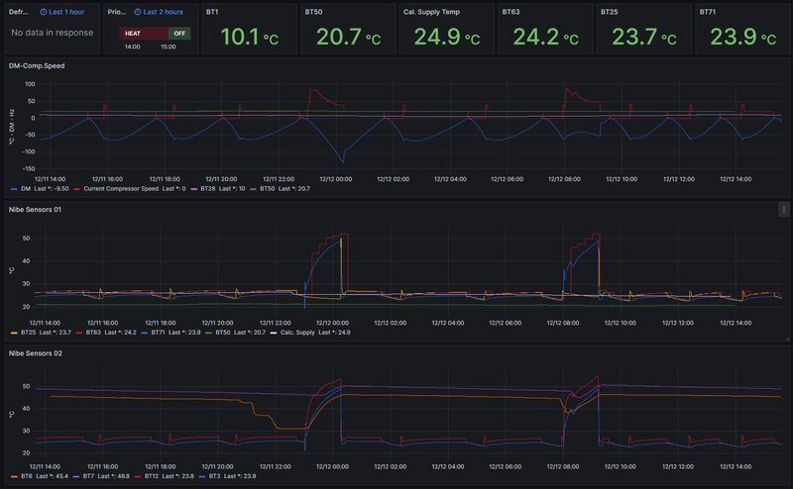793x489 pixels.
Task: Toggle Current Compressor Speed series in legend
Action: [x=121, y=189]
